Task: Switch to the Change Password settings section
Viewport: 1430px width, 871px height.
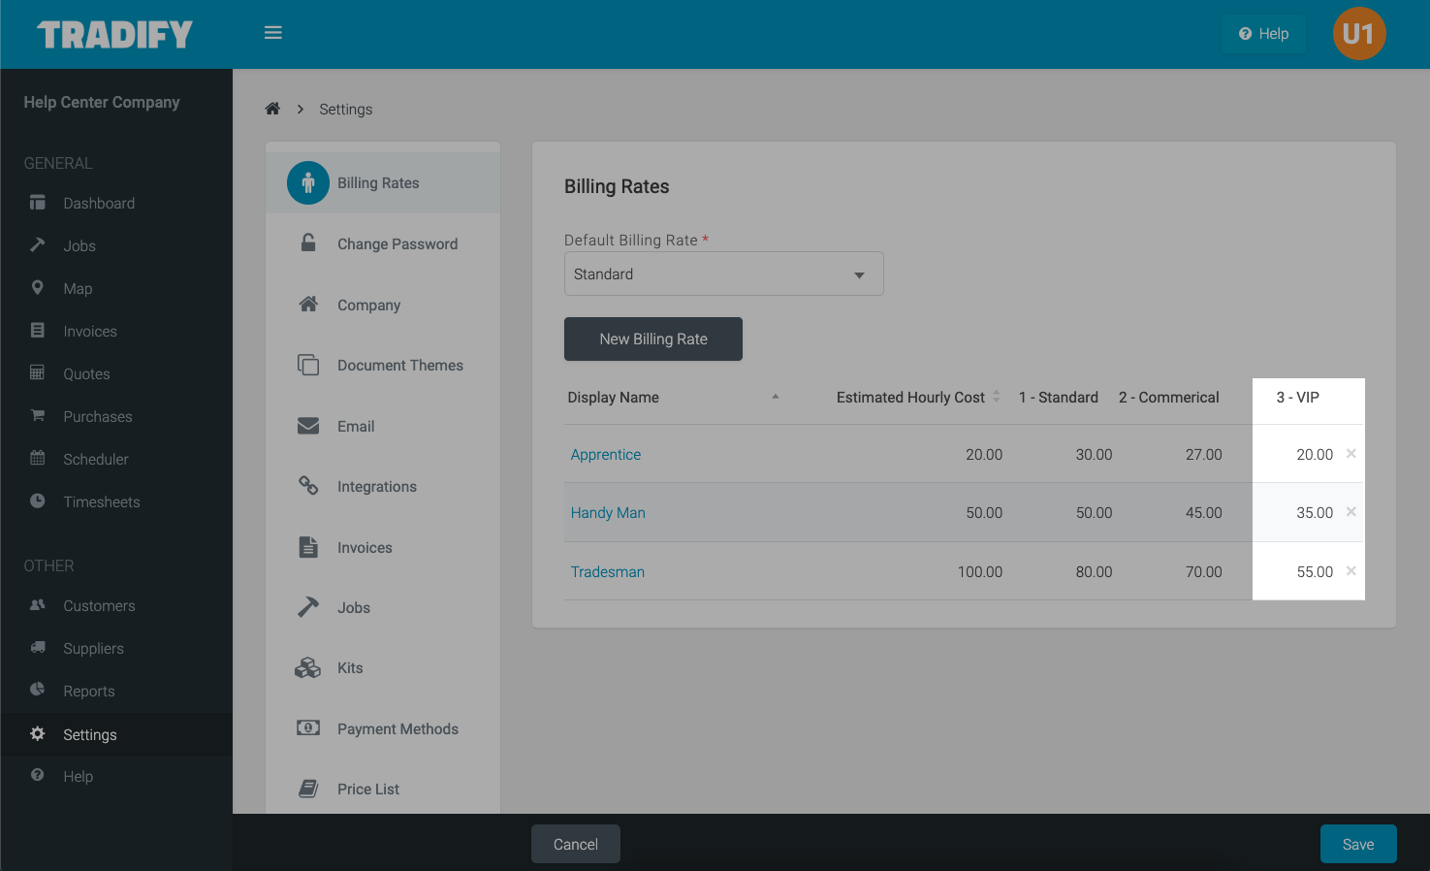Action: 397,243
